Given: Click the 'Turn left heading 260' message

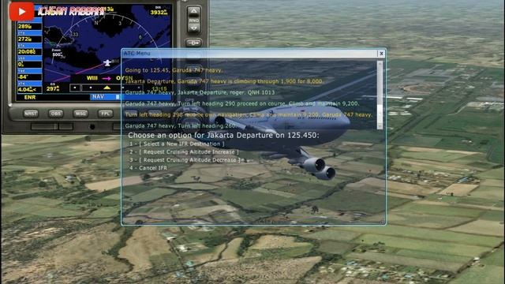Looking at the screenshot, I should coord(181,126).
